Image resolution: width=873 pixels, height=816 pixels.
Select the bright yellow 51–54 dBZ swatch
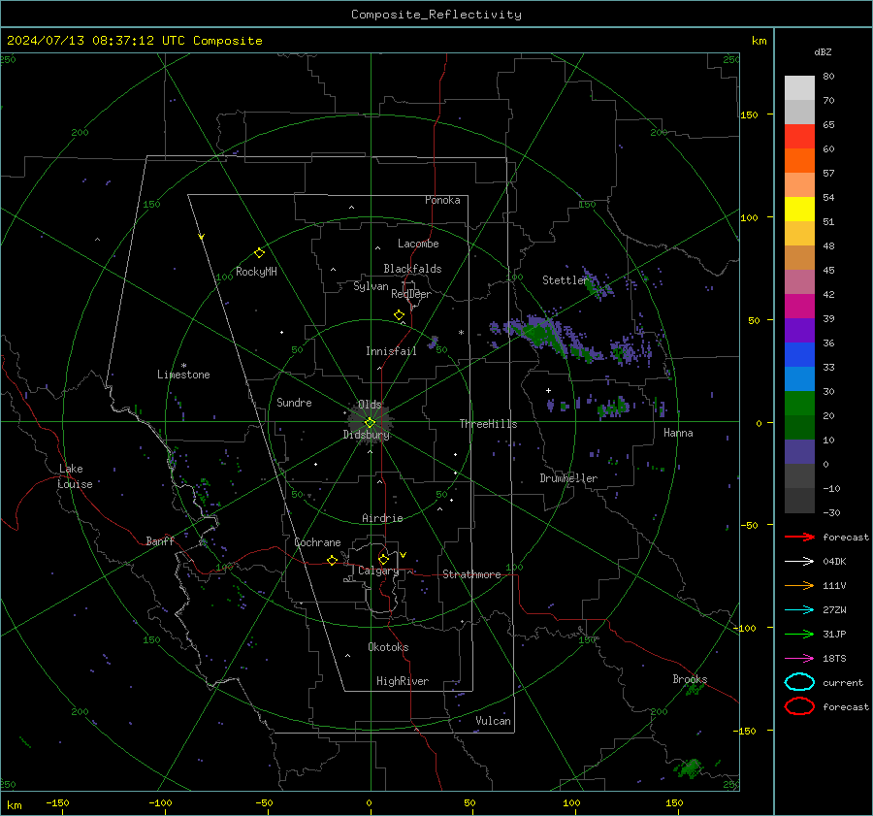(x=799, y=210)
